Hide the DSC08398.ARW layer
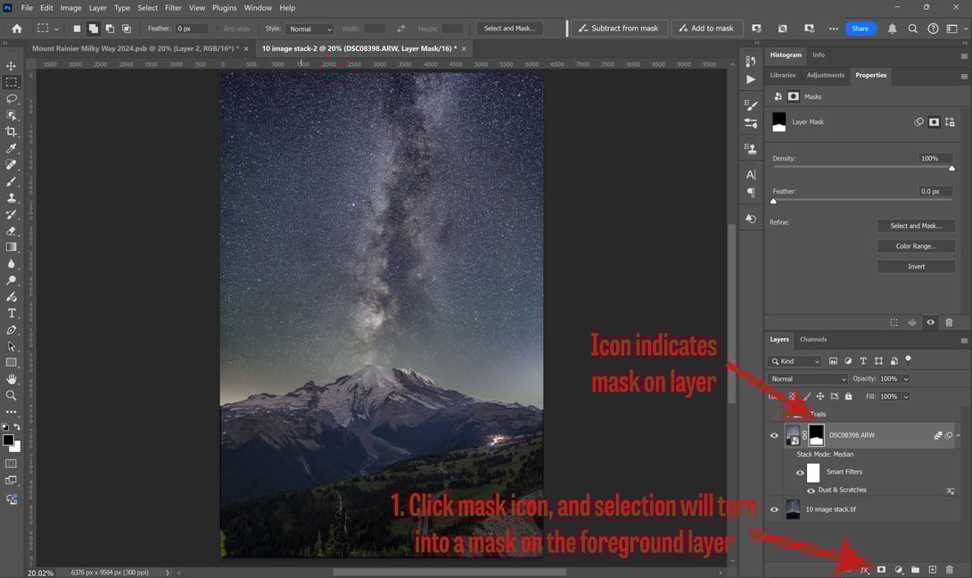Screen dimensions: 972x578 click(774, 435)
